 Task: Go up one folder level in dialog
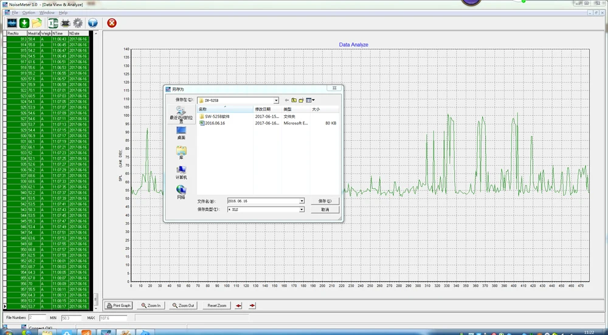(294, 100)
